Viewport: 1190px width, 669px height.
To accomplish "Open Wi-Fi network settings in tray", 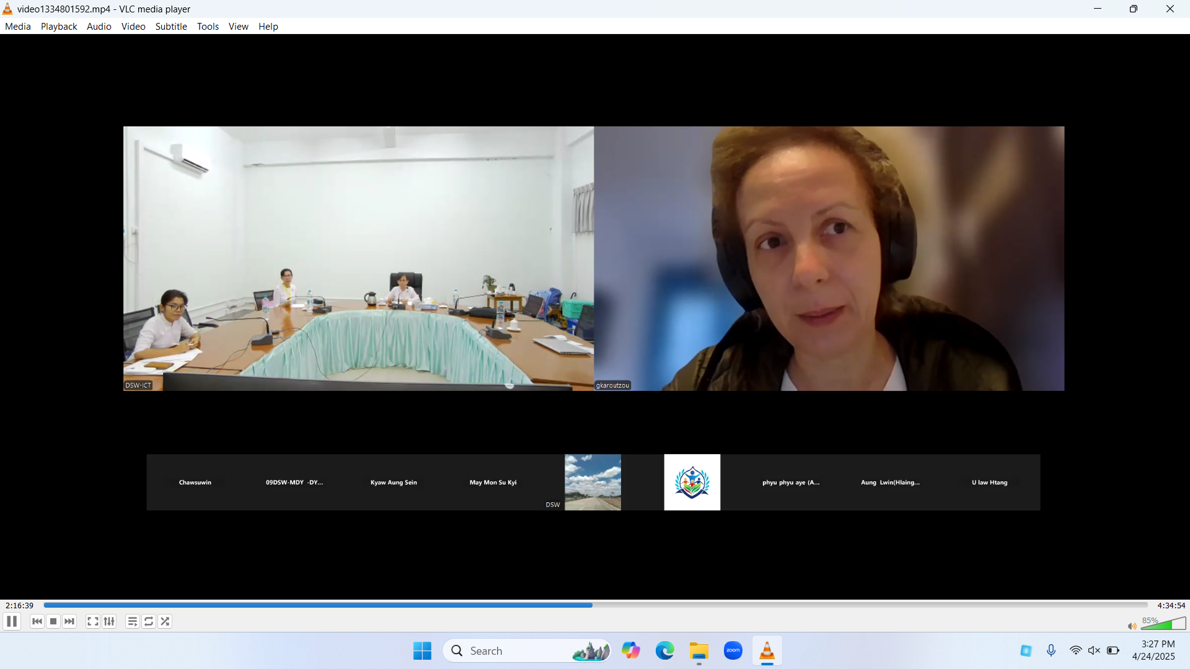I will click(1075, 650).
